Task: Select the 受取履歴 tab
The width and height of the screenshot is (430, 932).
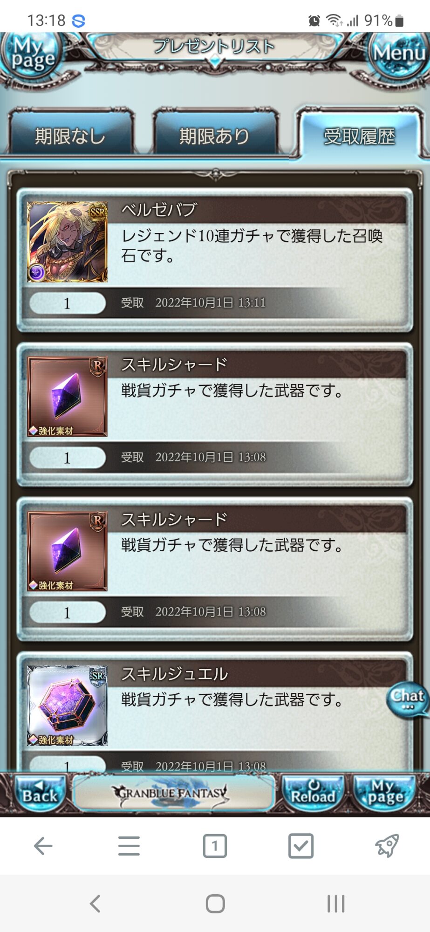Action: tap(359, 135)
